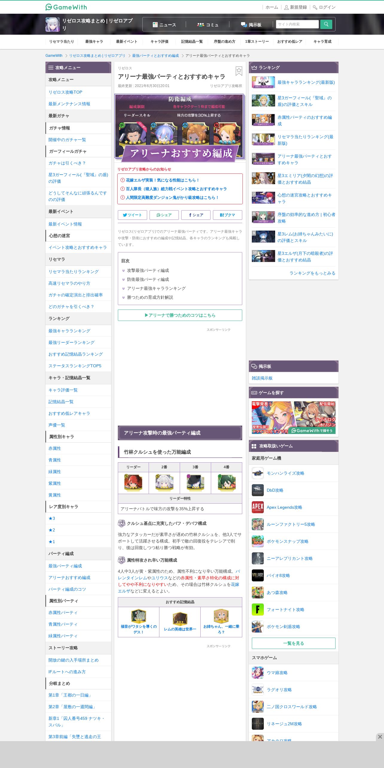Image resolution: width=384 pixels, height=768 pixels.
Task: Click the 4番 character icon in party table
Action: pyautogui.click(x=227, y=483)
